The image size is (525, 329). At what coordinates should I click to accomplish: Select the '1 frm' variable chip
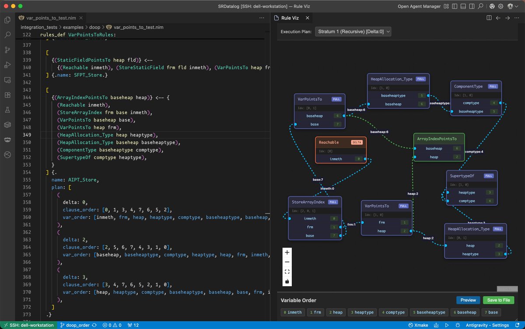pos(315,312)
